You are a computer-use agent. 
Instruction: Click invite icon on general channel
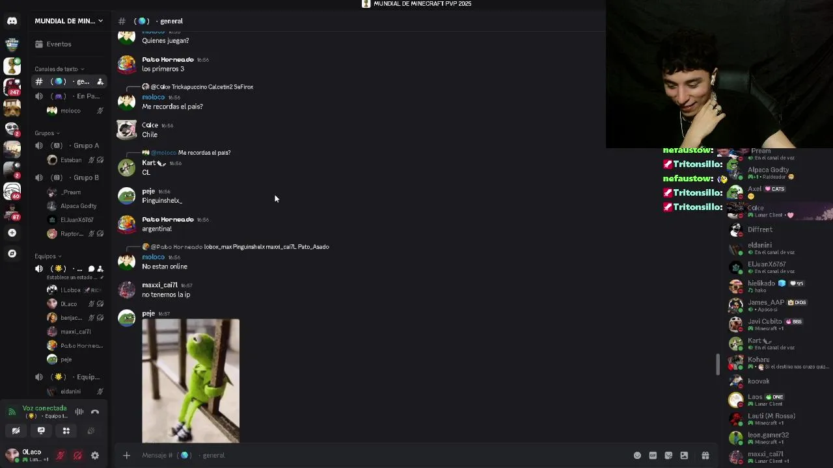tap(100, 81)
